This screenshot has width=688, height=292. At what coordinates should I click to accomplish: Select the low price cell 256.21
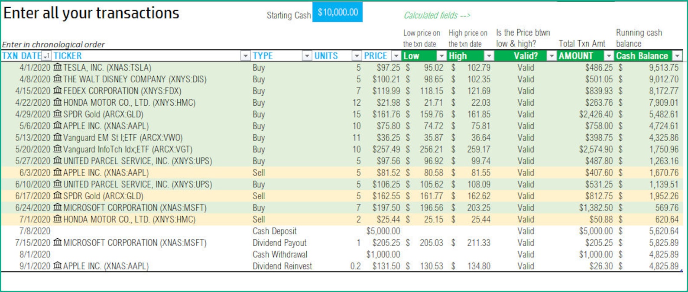tap(432, 149)
